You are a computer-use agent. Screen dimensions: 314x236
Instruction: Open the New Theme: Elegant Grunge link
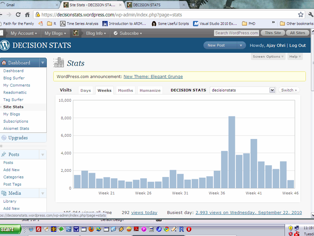pyautogui.click(x=153, y=76)
